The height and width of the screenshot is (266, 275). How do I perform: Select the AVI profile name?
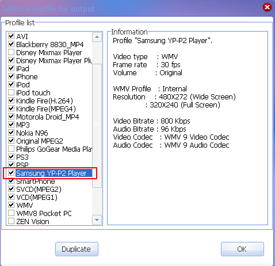pos(22,36)
